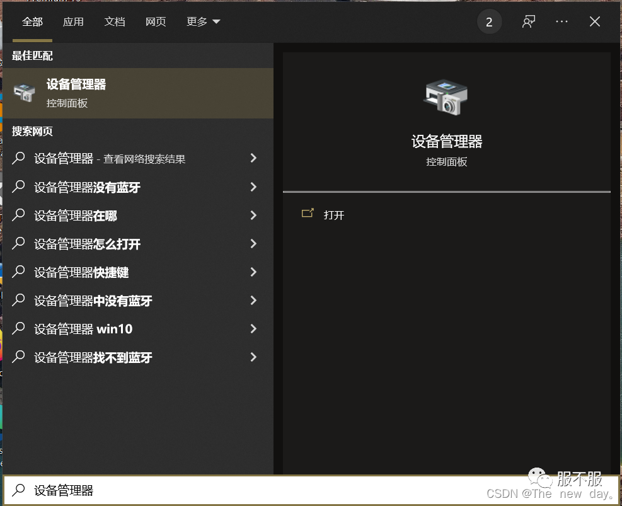This screenshot has width=622, height=506.
Task: Click search icon beside 设备管理器找不到蓝牙
Action: pyautogui.click(x=18, y=357)
